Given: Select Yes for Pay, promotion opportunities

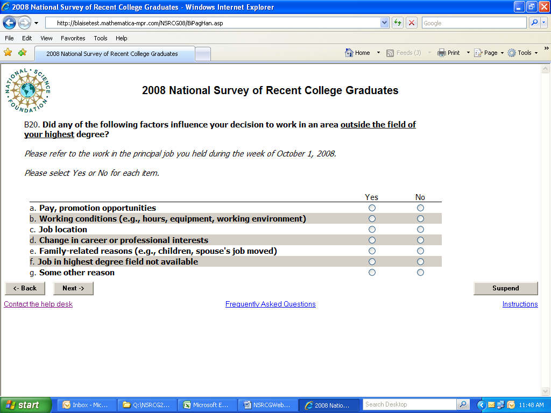Looking at the screenshot, I should pyautogui.click(x=372, y=208).
